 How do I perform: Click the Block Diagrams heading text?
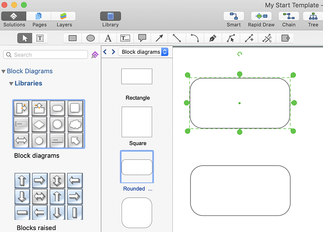[x=29, y=71]
